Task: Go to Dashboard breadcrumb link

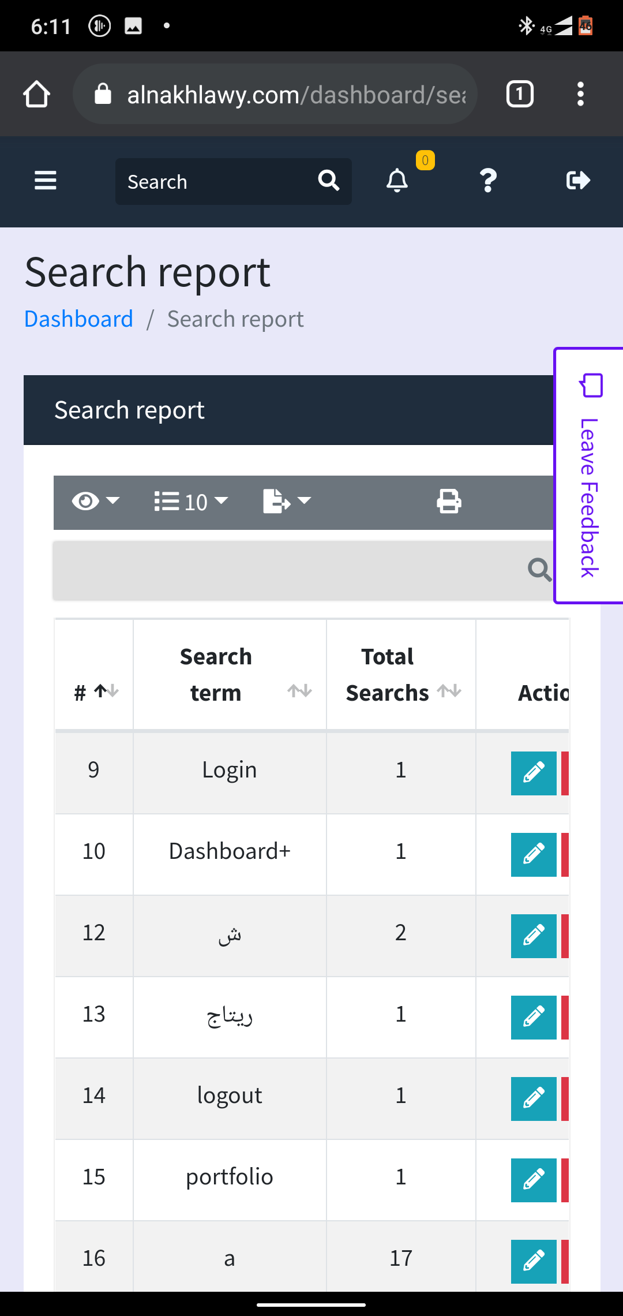Action: point(78,319)
